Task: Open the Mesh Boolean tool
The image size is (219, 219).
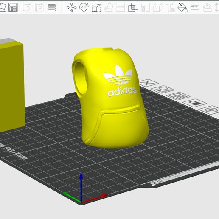Action: [x=133, y=7]
